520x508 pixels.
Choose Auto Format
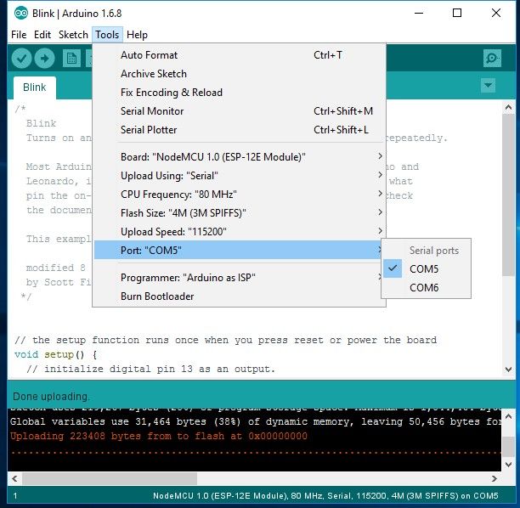pos(240,55)
